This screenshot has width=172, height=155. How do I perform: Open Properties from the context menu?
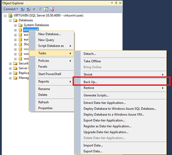pyautogui.click(x=52, y=108)
